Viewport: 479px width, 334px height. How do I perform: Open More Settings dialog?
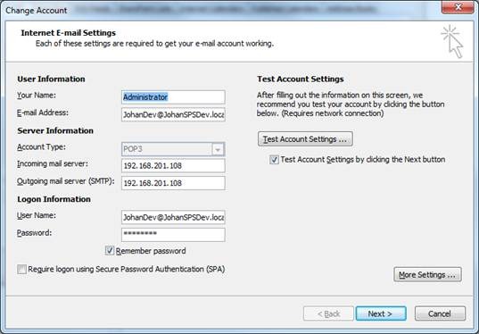tap(427, 275)
